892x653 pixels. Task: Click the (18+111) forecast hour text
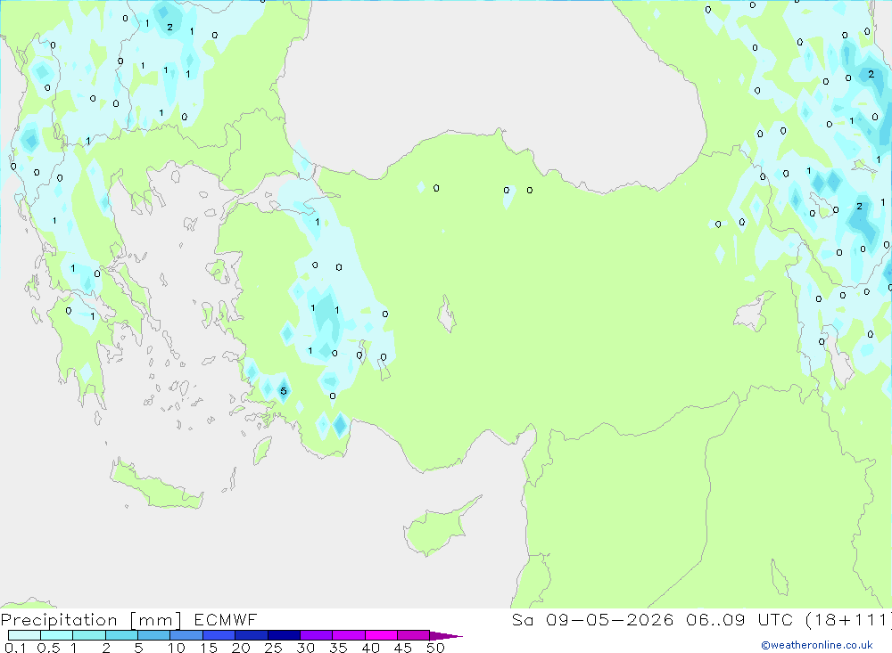(x=849, y=619)
